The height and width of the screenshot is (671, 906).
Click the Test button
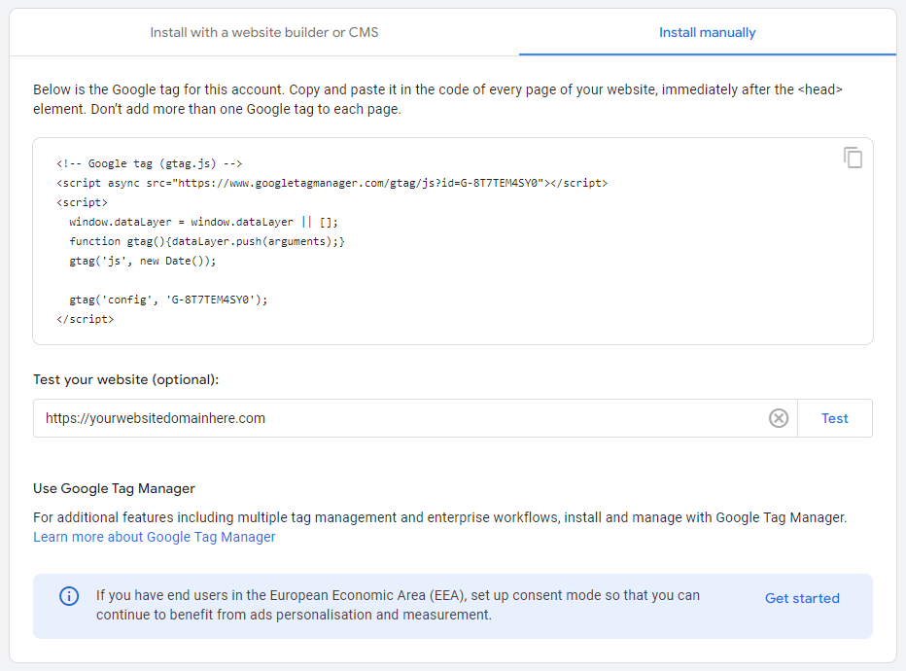[834, 418]
